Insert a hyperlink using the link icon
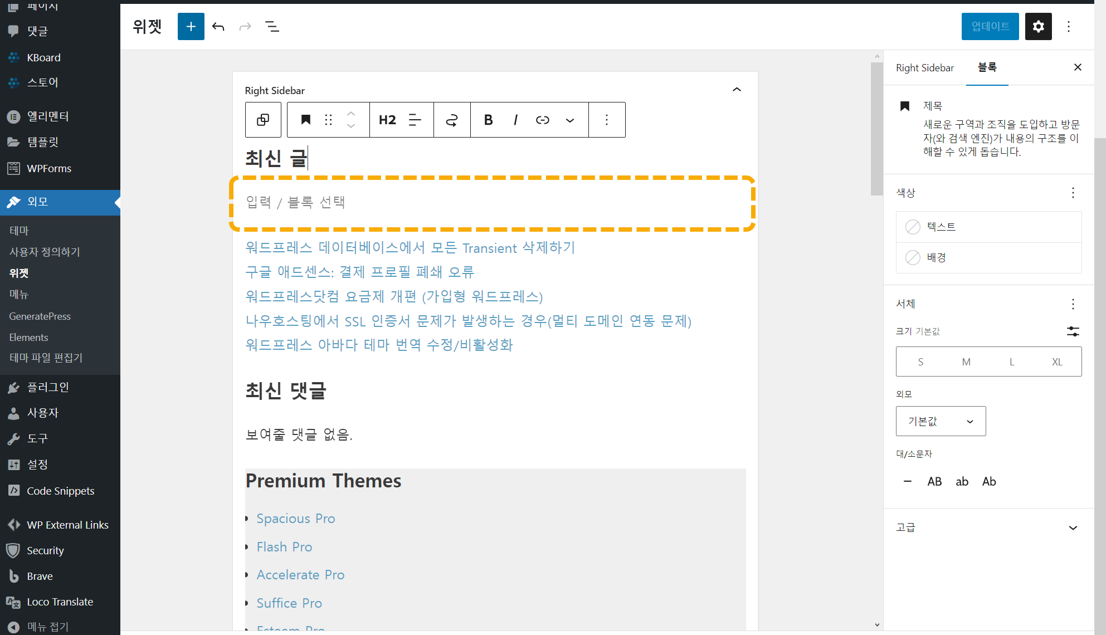The image size is (1106, 635). point(542,119)
